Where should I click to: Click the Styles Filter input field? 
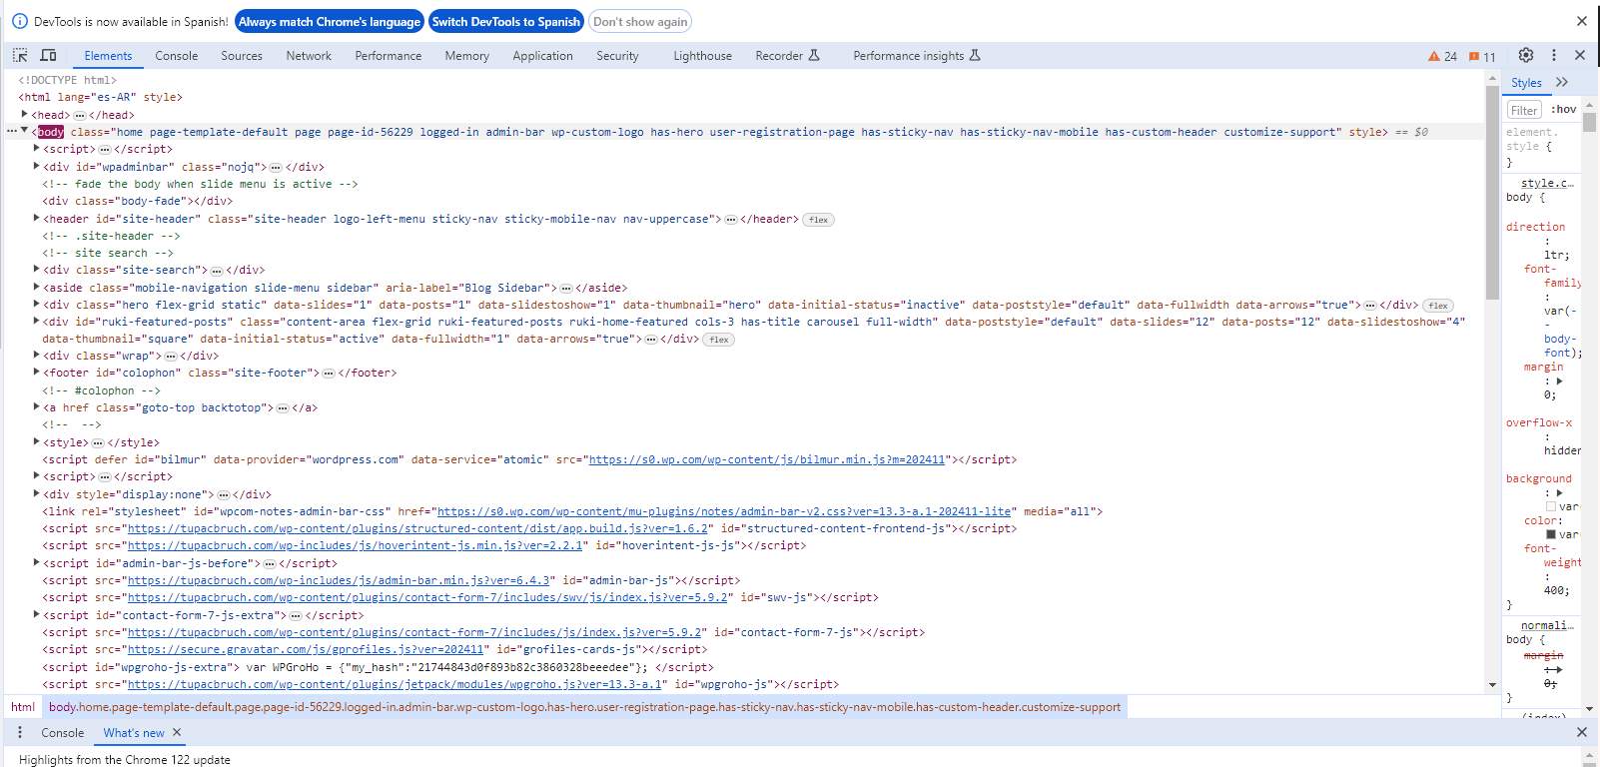tap(1524, 110)
